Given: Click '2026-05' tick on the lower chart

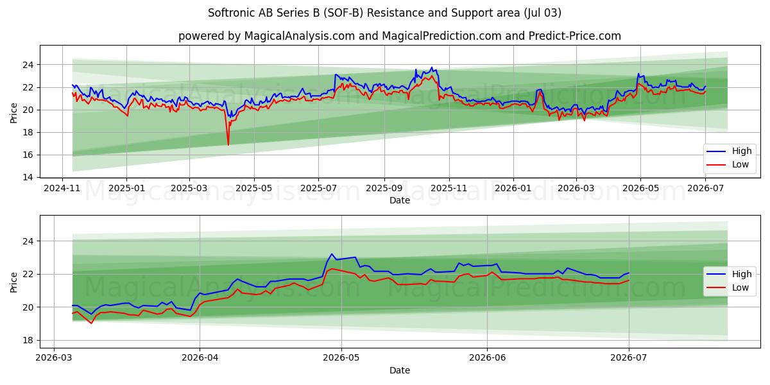Looking at the screenshot, I should [341, 359].
